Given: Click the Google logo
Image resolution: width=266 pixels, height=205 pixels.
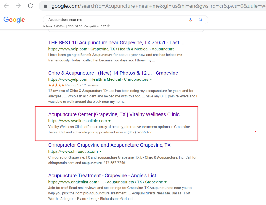Looking at the screenshot, I should [x=14, y=20].
